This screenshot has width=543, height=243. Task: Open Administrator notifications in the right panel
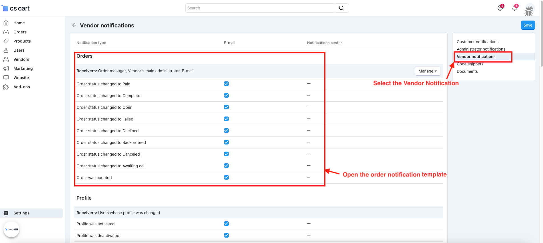pyautogui.click(x=481, y=49)
